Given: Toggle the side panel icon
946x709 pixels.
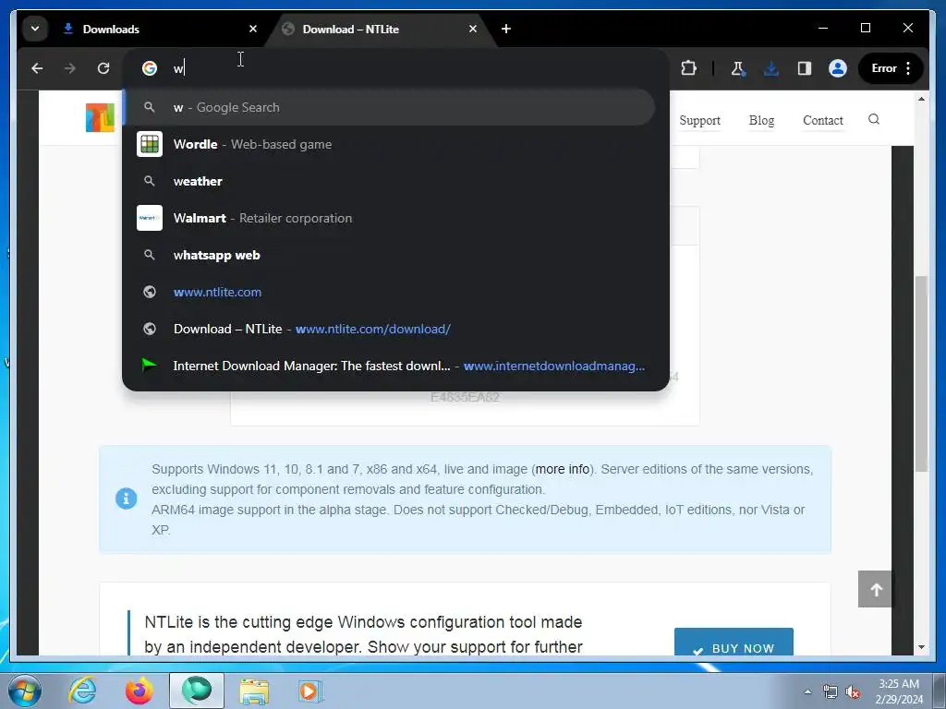Looking at the screenshot, I should 805,68.
